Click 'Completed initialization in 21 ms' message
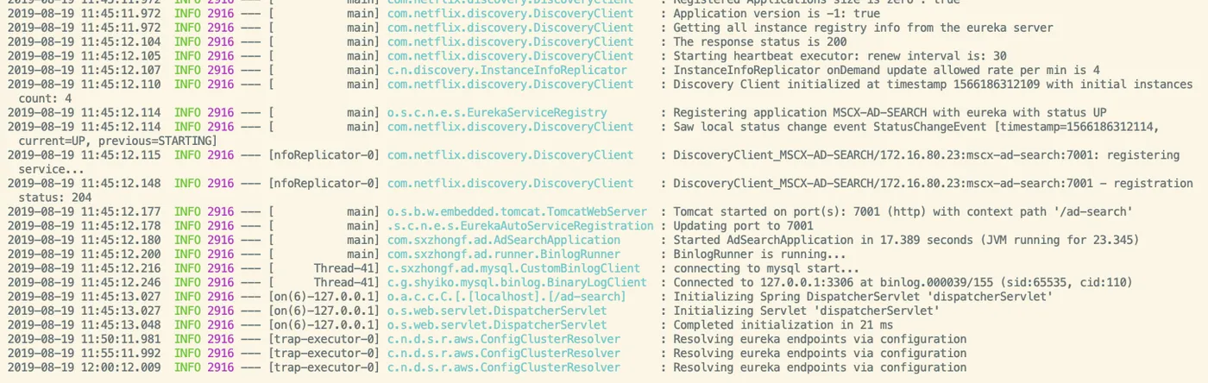Viewport: 1208px width, 383px height. click(783, 324)
